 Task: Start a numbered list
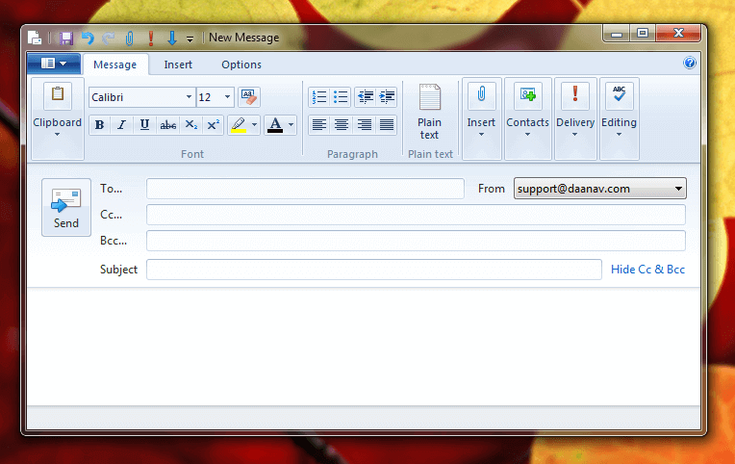click(x=319, y=97)
